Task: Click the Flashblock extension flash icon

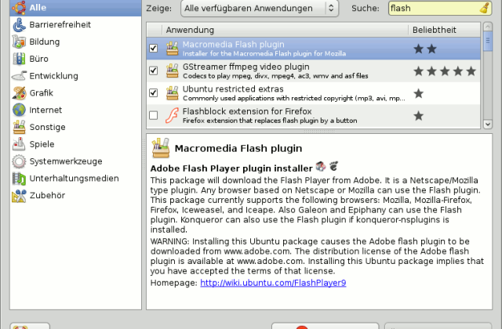Action: tap(172, 115)
